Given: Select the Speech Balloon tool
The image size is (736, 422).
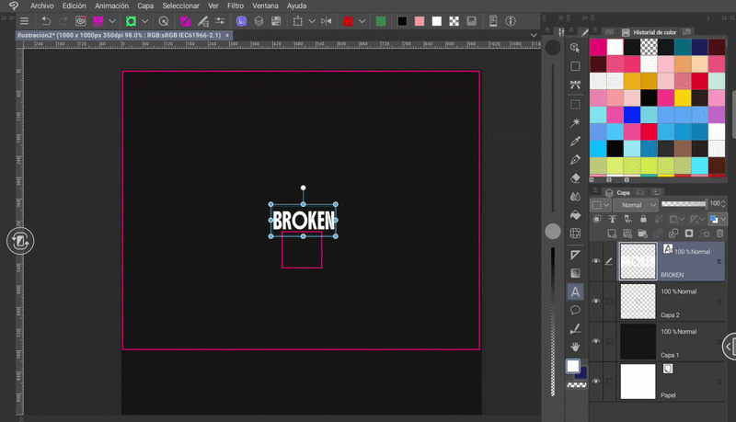Looking at the screenshot, I should click(x=575, y=310).
